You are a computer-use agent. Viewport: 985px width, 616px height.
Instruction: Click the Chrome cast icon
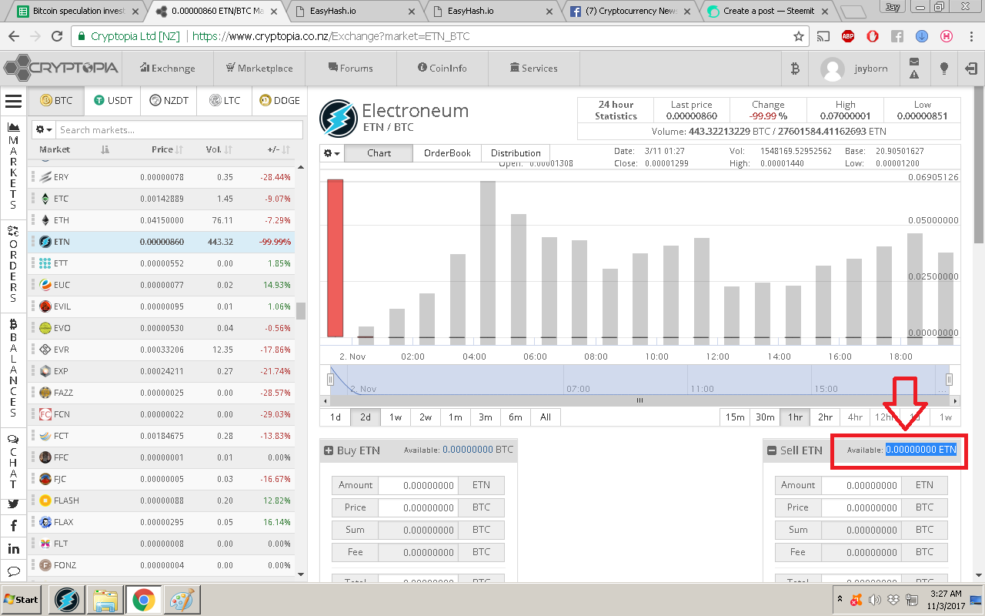pos(823,36)
